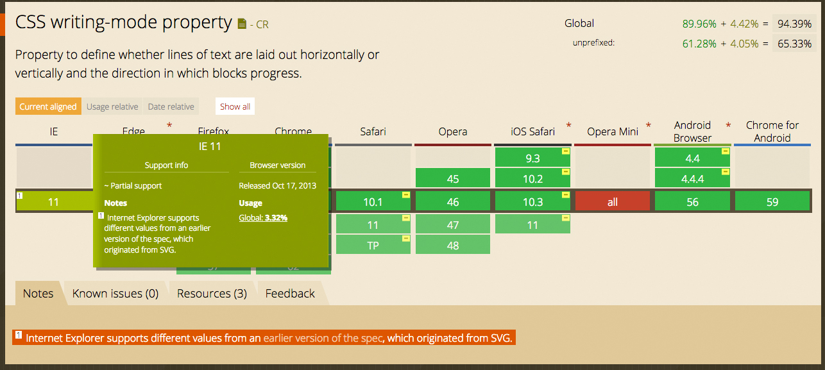Click the Chrome for Android 59 cell
The width and height of the screenshot is (825, 370).
point(772,202)
